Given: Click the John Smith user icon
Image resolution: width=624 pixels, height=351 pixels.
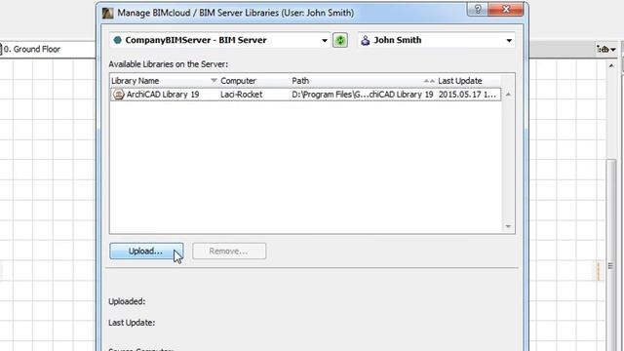Looking at the screenshot, I should 365,40.
